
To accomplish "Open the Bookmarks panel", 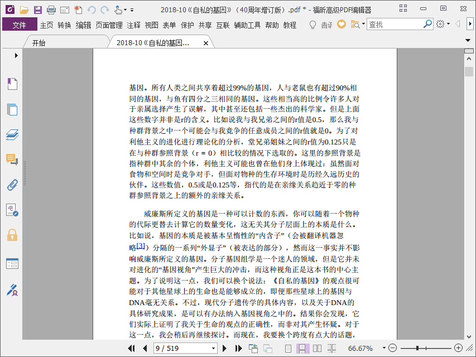I will point(12,84).
